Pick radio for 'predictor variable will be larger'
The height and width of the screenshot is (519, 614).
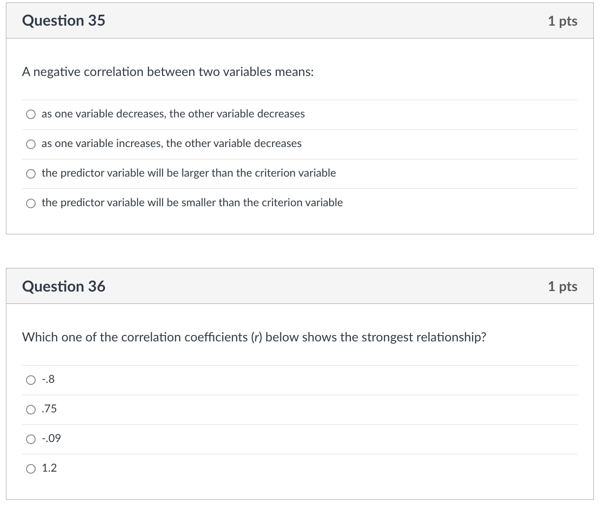(31, 174)
